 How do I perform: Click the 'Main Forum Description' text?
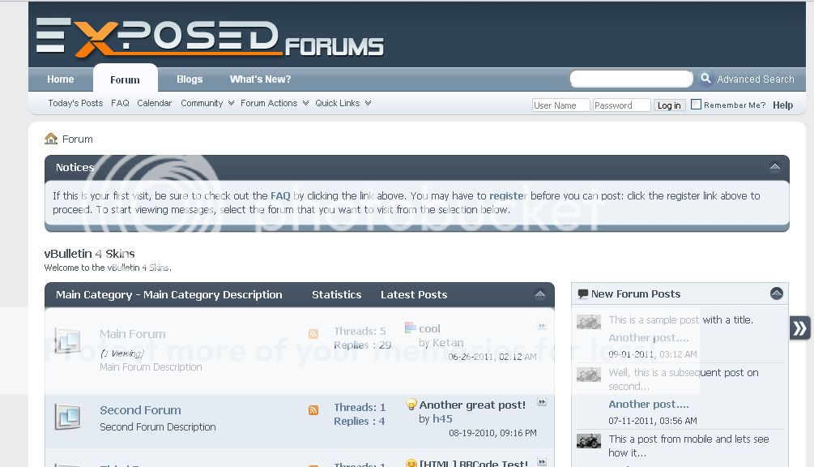tap(151, 367)
